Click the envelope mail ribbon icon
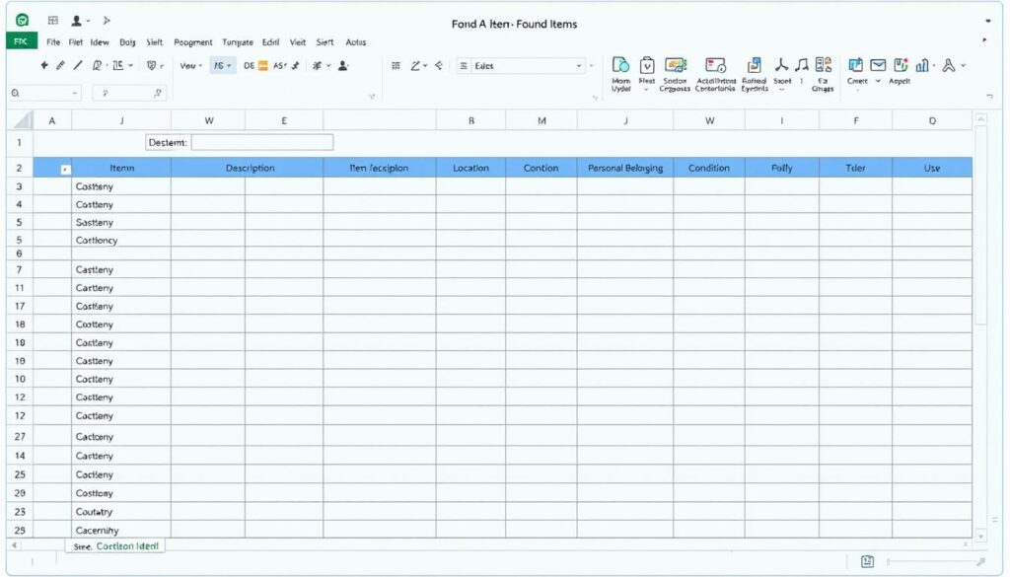 point(877,64)
